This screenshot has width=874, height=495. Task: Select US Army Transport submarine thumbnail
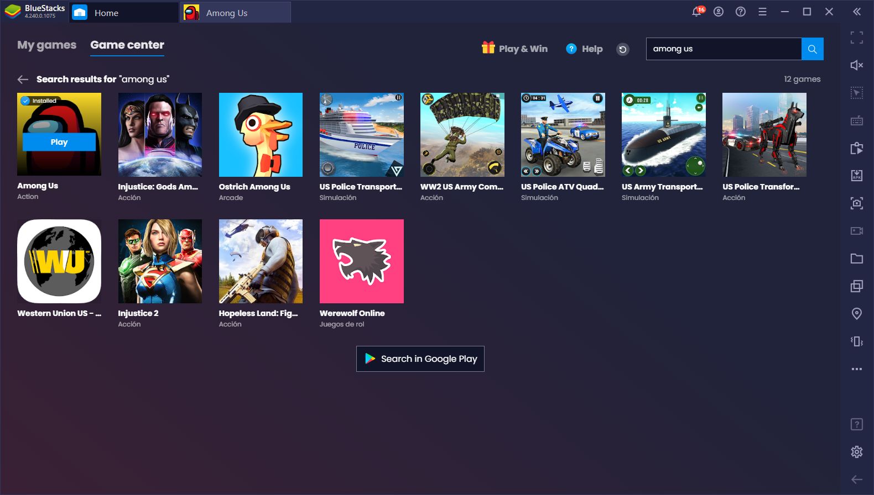coord(664,135)
